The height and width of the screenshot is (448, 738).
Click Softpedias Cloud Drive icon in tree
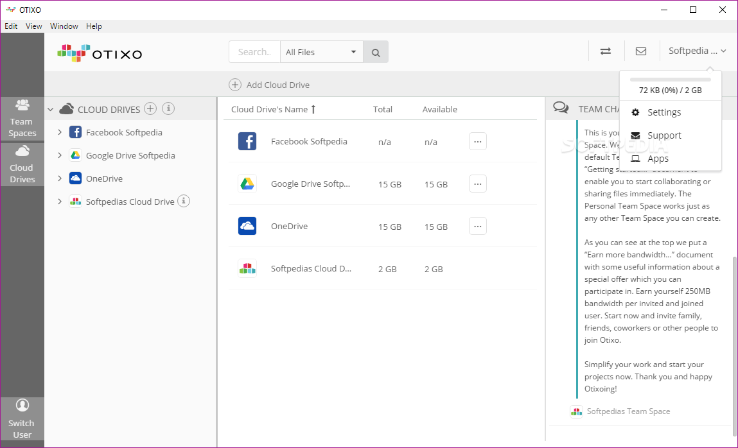(x=75, y=201)
